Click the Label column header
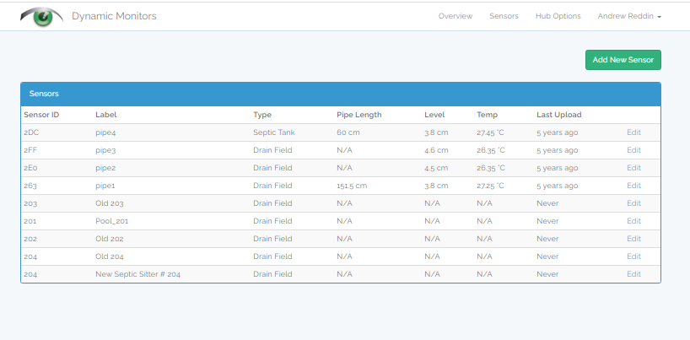 coord(106,115)
